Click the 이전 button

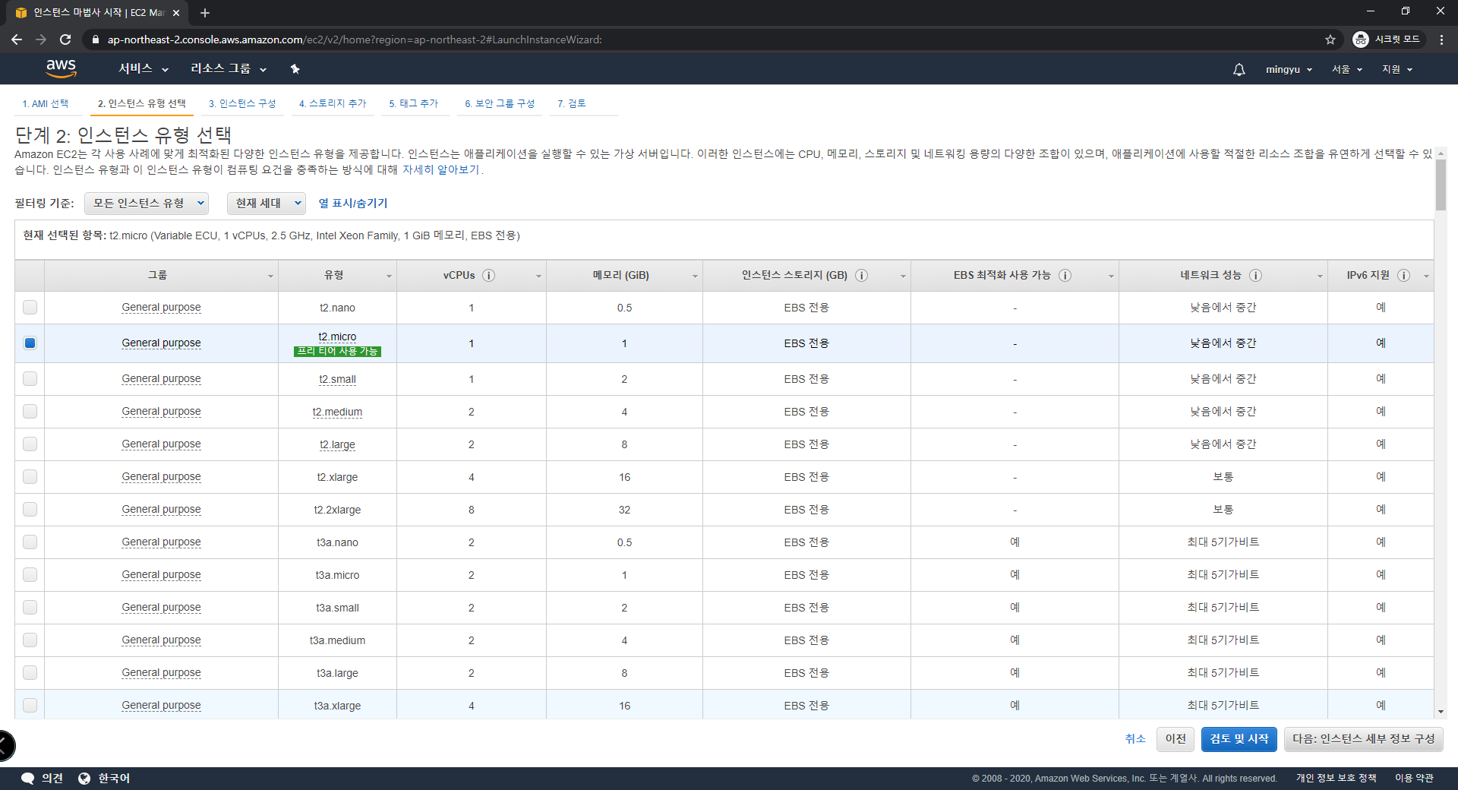tap(1176, 739)
